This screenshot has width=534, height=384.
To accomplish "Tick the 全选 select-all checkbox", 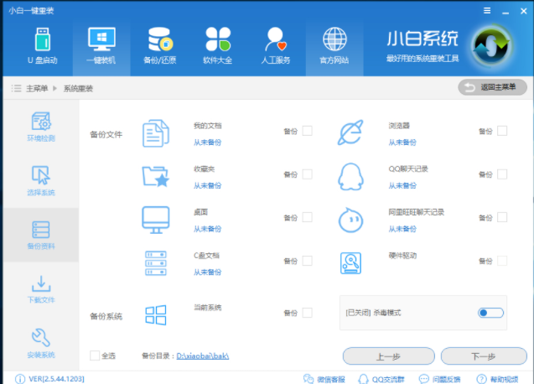I will 95,356.
